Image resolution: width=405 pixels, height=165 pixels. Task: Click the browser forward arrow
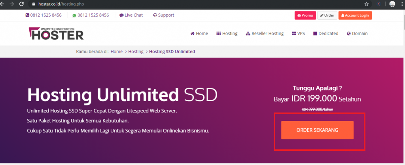coord(12,4)
